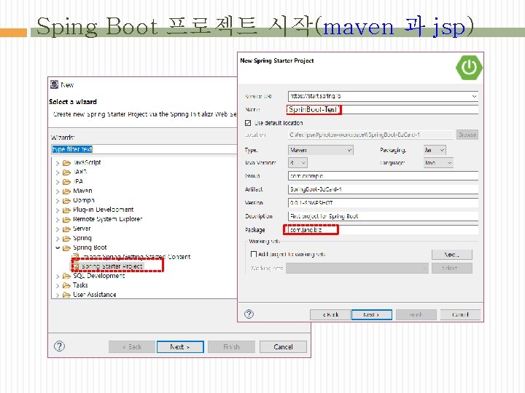Expand the SQL Development node
Image resolution: width=525 pixels, height=393 pixels.
[58, 277]
